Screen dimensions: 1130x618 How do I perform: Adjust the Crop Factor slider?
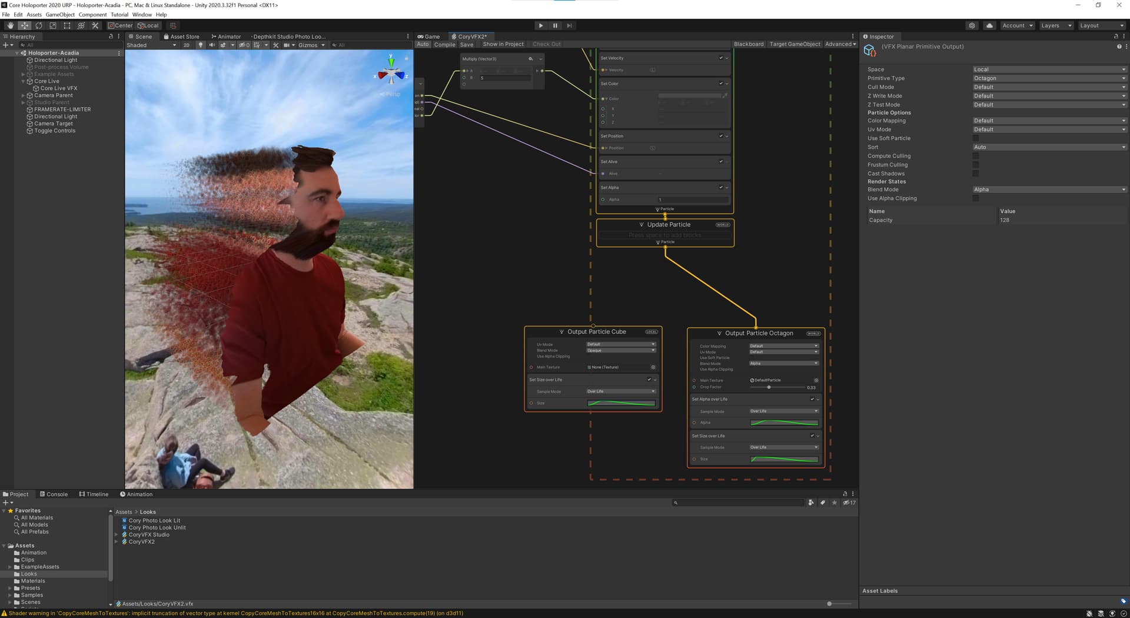769,387
